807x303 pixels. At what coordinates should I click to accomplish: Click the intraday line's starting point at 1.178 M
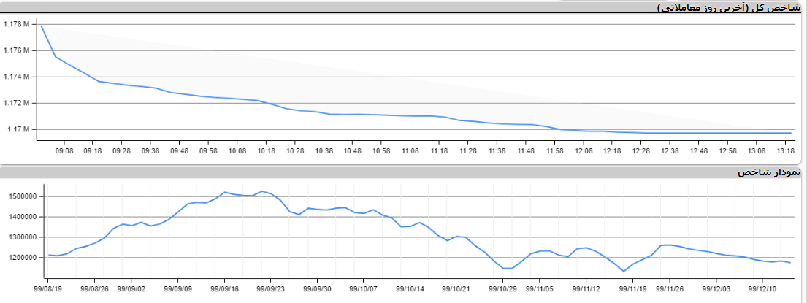(x=42, y=26)
